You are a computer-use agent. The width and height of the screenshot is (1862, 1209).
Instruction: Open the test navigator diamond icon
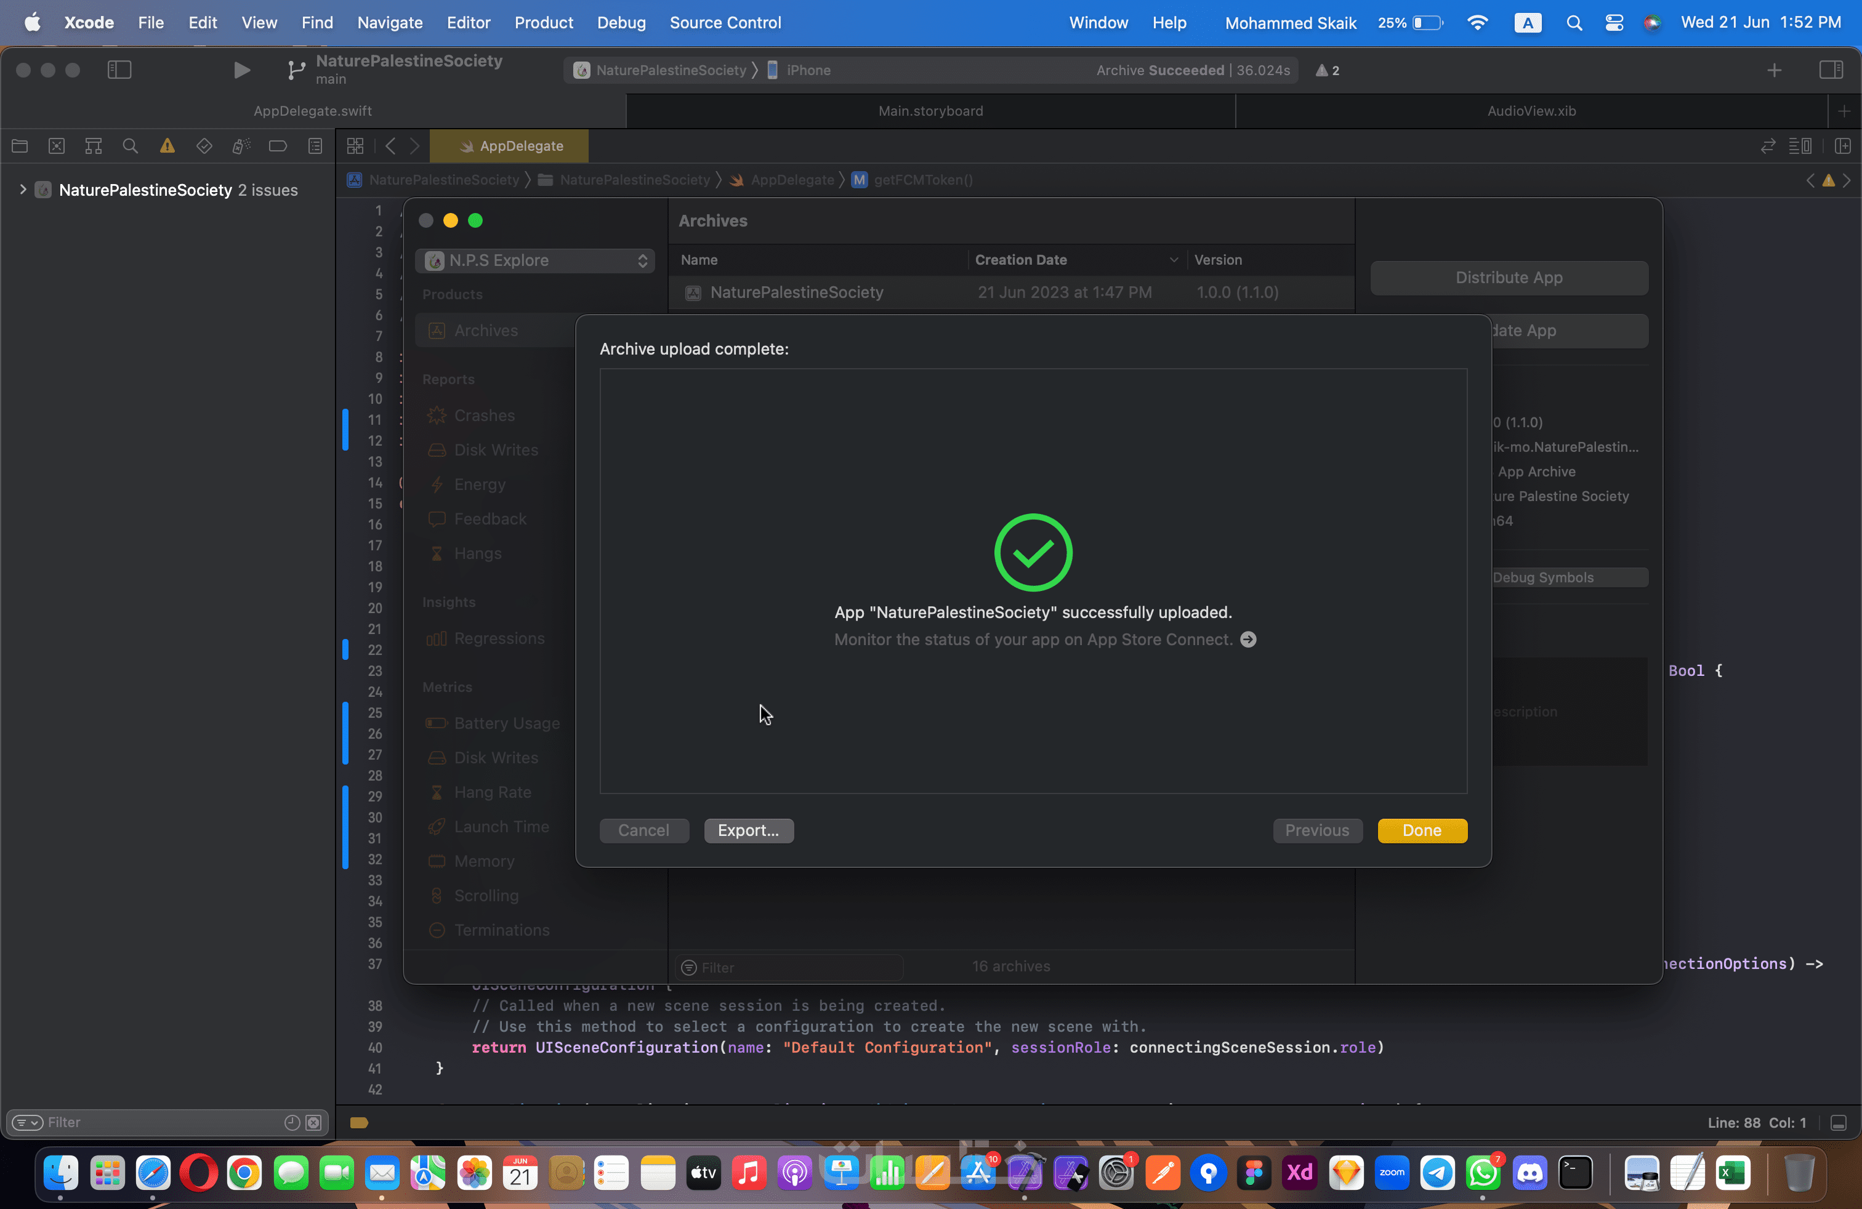click(x=204, y=147)
